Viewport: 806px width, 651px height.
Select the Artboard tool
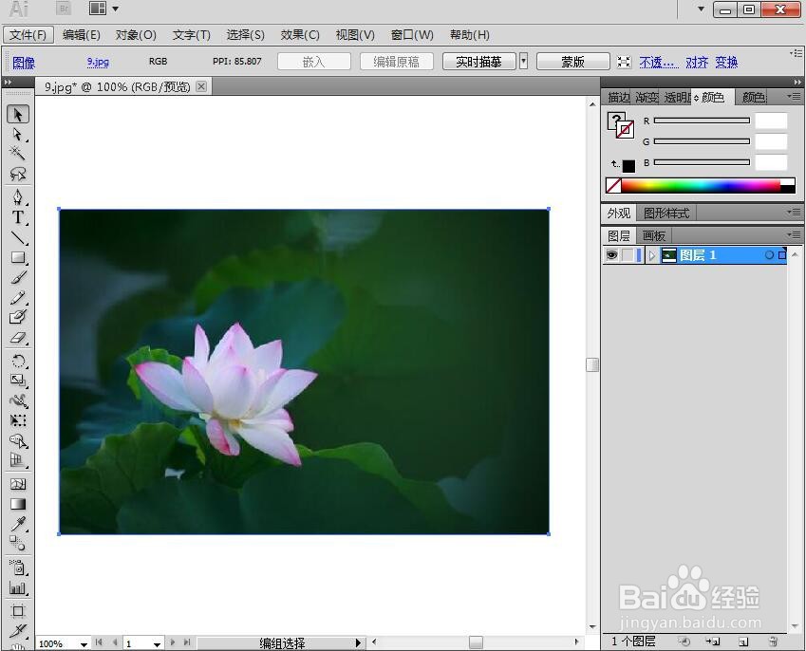[x=18, y=611]
